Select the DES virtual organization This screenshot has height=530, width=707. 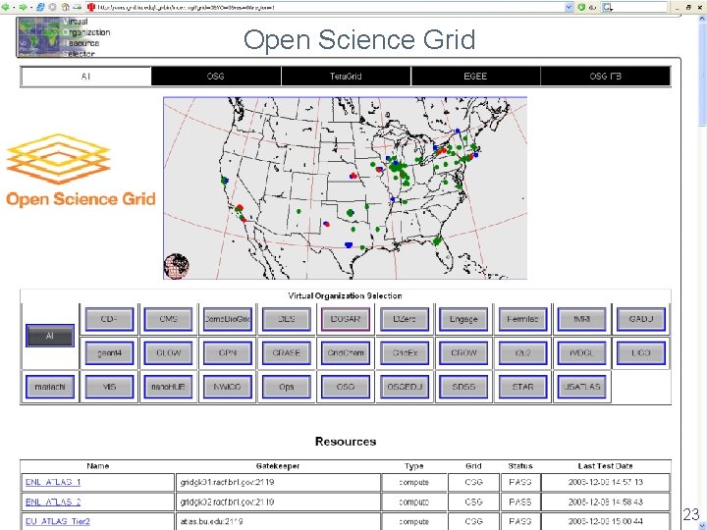(287, 319)
